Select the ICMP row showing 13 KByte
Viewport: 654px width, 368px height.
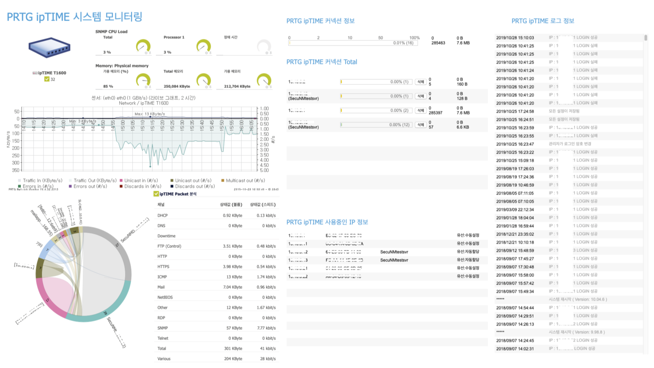217,277
